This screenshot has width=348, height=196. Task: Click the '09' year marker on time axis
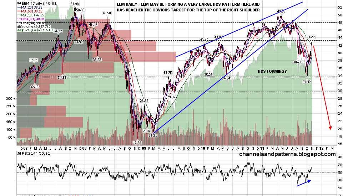(144, 148)
